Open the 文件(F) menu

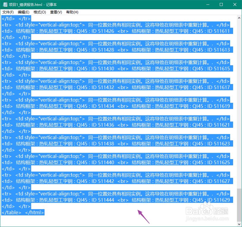(8, 12)
